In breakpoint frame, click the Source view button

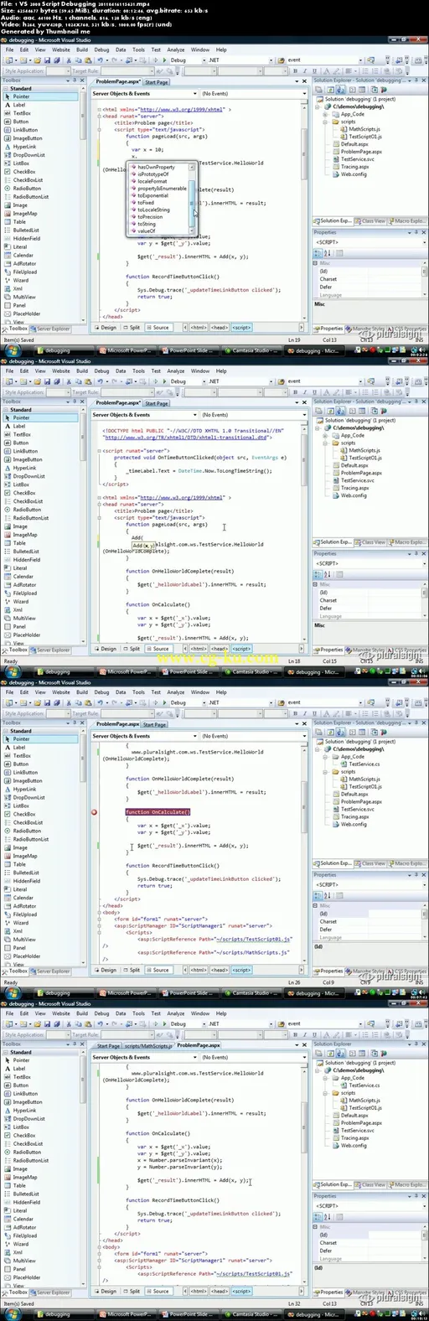(x=158, y=970)
